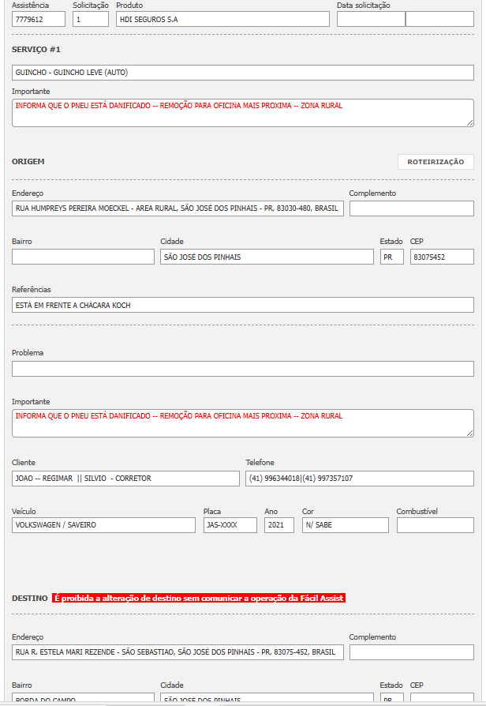
Task: Click the Assistência number field
Action: point(39,20)
